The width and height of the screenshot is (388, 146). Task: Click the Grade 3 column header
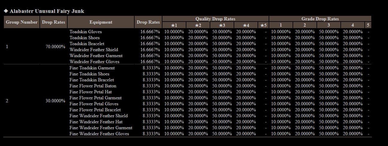pyautogui.click(x=328, y=25)
